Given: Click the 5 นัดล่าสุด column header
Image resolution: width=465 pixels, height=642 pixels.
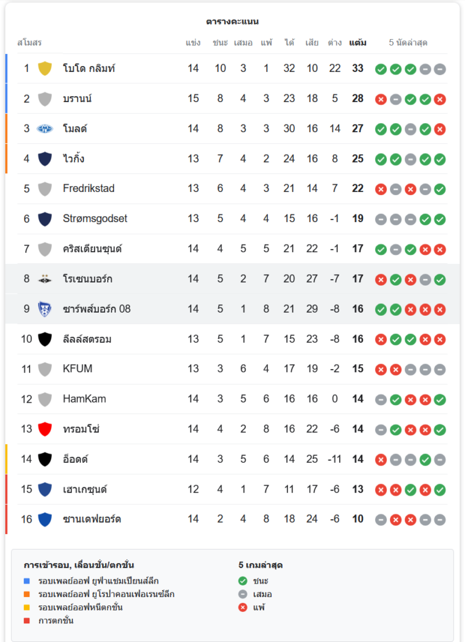Looking at the screenshot, I should (x=408, y=43).
